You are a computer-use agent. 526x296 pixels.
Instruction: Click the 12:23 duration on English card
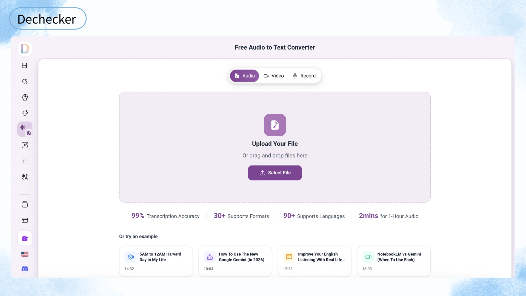(x=288, y=269)
